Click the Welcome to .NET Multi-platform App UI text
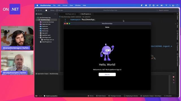 click(x=107, y=70)
